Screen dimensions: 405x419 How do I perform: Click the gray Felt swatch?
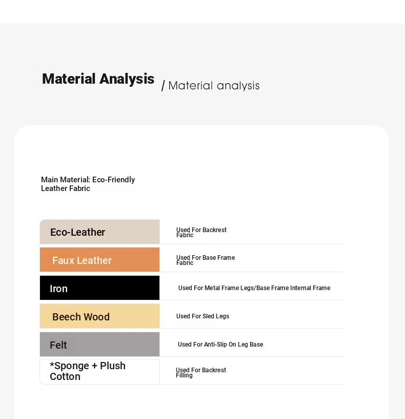click(x=99, y=344)
